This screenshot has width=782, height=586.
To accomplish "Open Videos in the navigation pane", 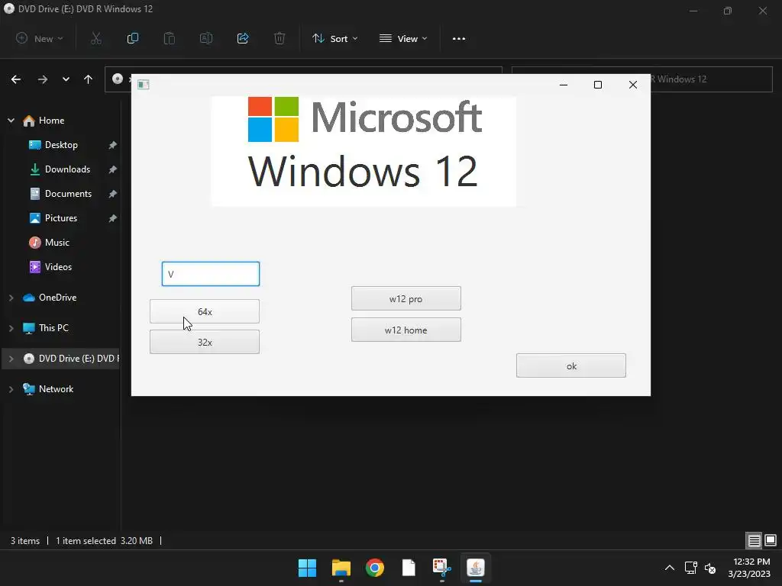I will click(58, 267).
